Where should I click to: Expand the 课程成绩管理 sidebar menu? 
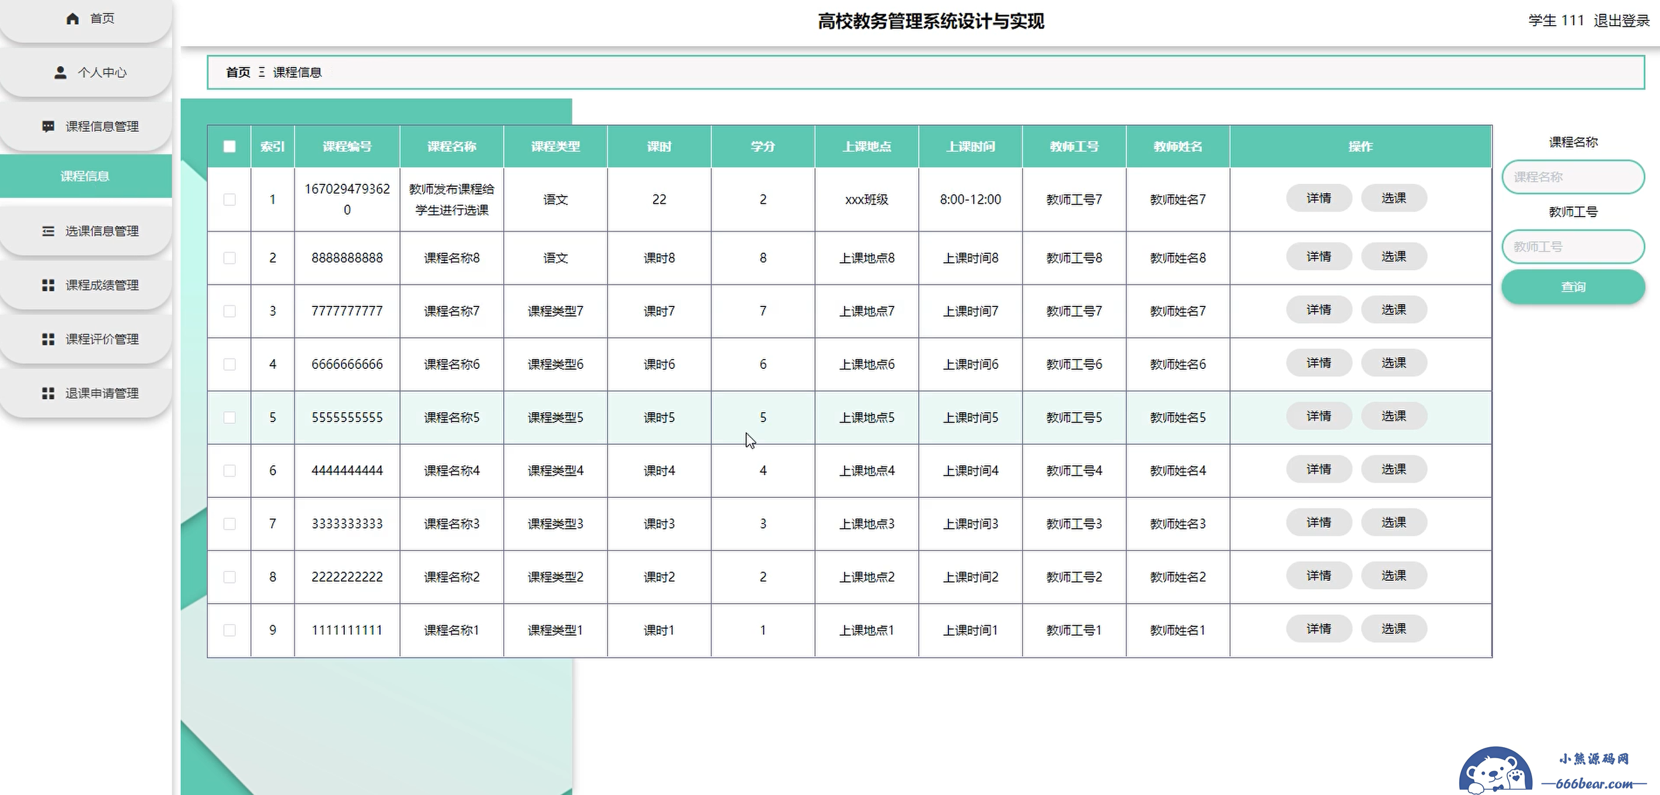[x=86, y=285]
